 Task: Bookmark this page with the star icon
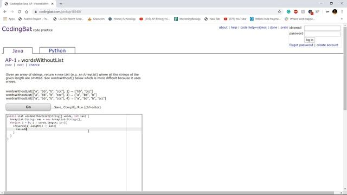click(x=279, y=12)
